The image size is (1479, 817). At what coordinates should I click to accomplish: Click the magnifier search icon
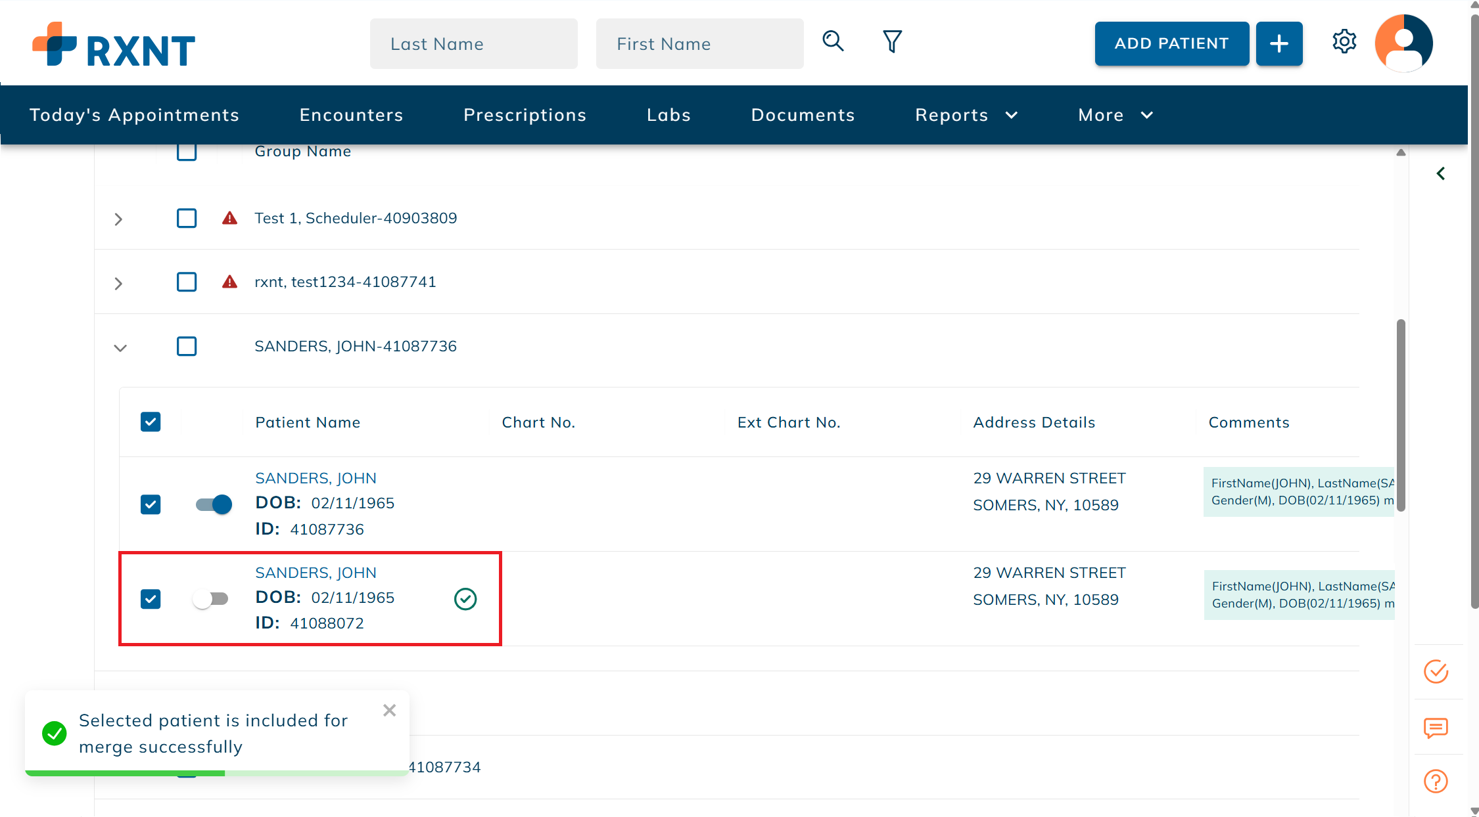833,42
